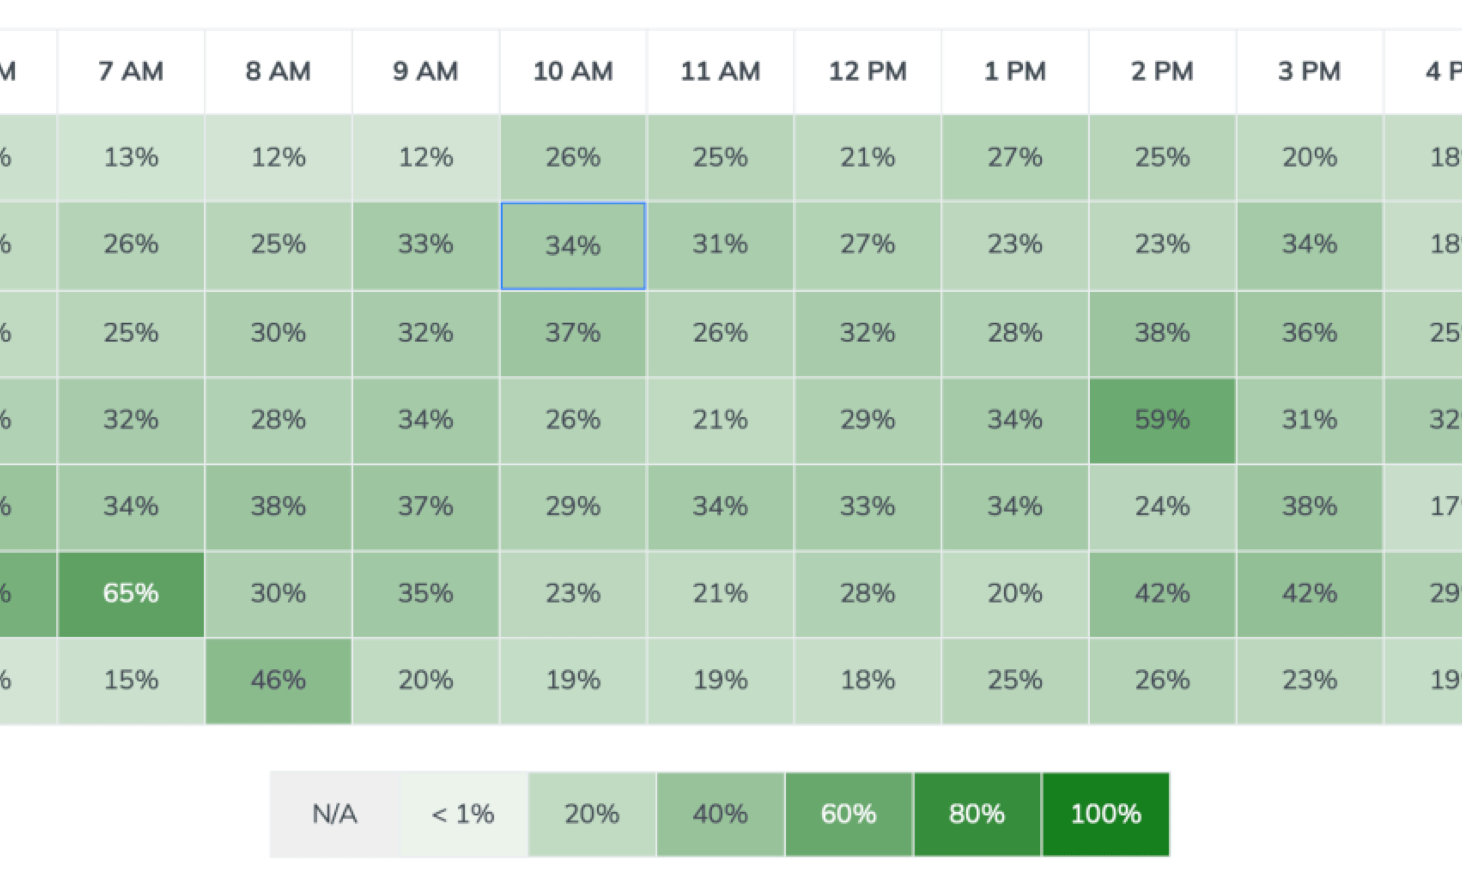Screen dimensions: 1462x872
Task: Click the blue-outlined 34% heatmap cell
Action: pos(573,246)
